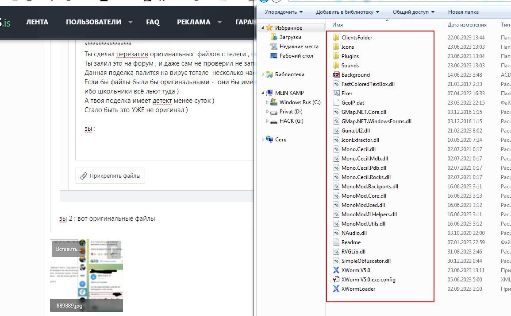Expand the HACK (G:) drive node
Screen dimensions: 511x316
click(x=267, y=121)
